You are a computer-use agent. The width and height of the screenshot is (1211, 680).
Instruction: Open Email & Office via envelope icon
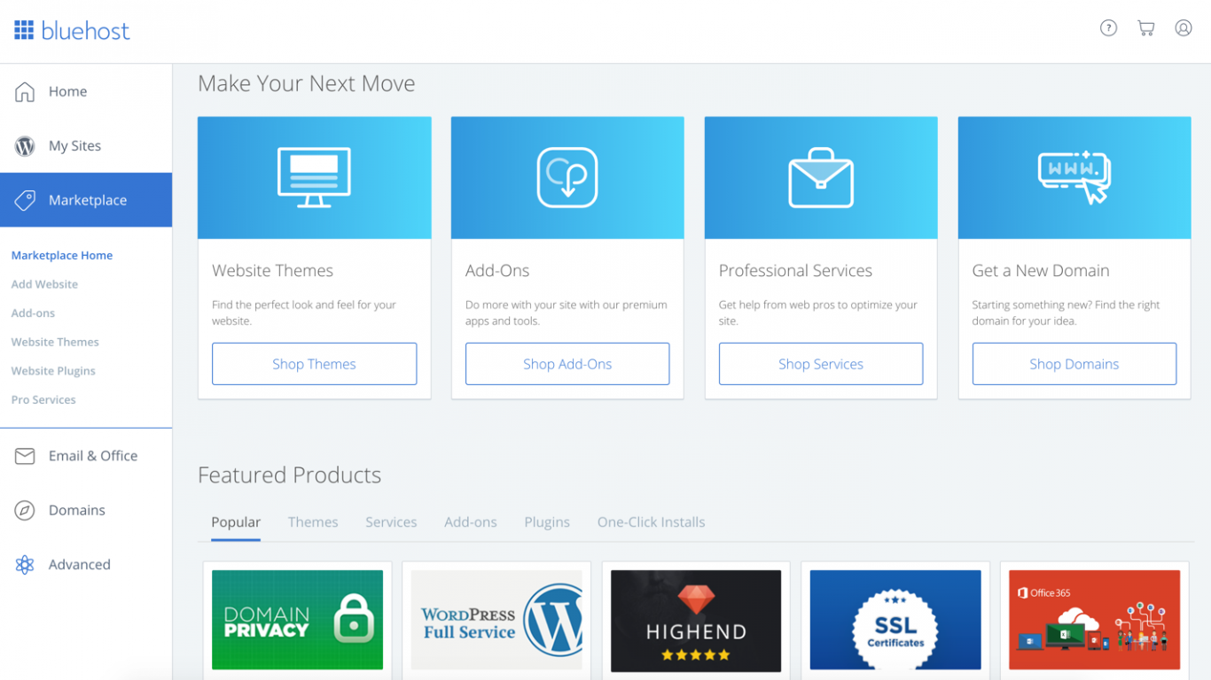click(x=24, y=455)
